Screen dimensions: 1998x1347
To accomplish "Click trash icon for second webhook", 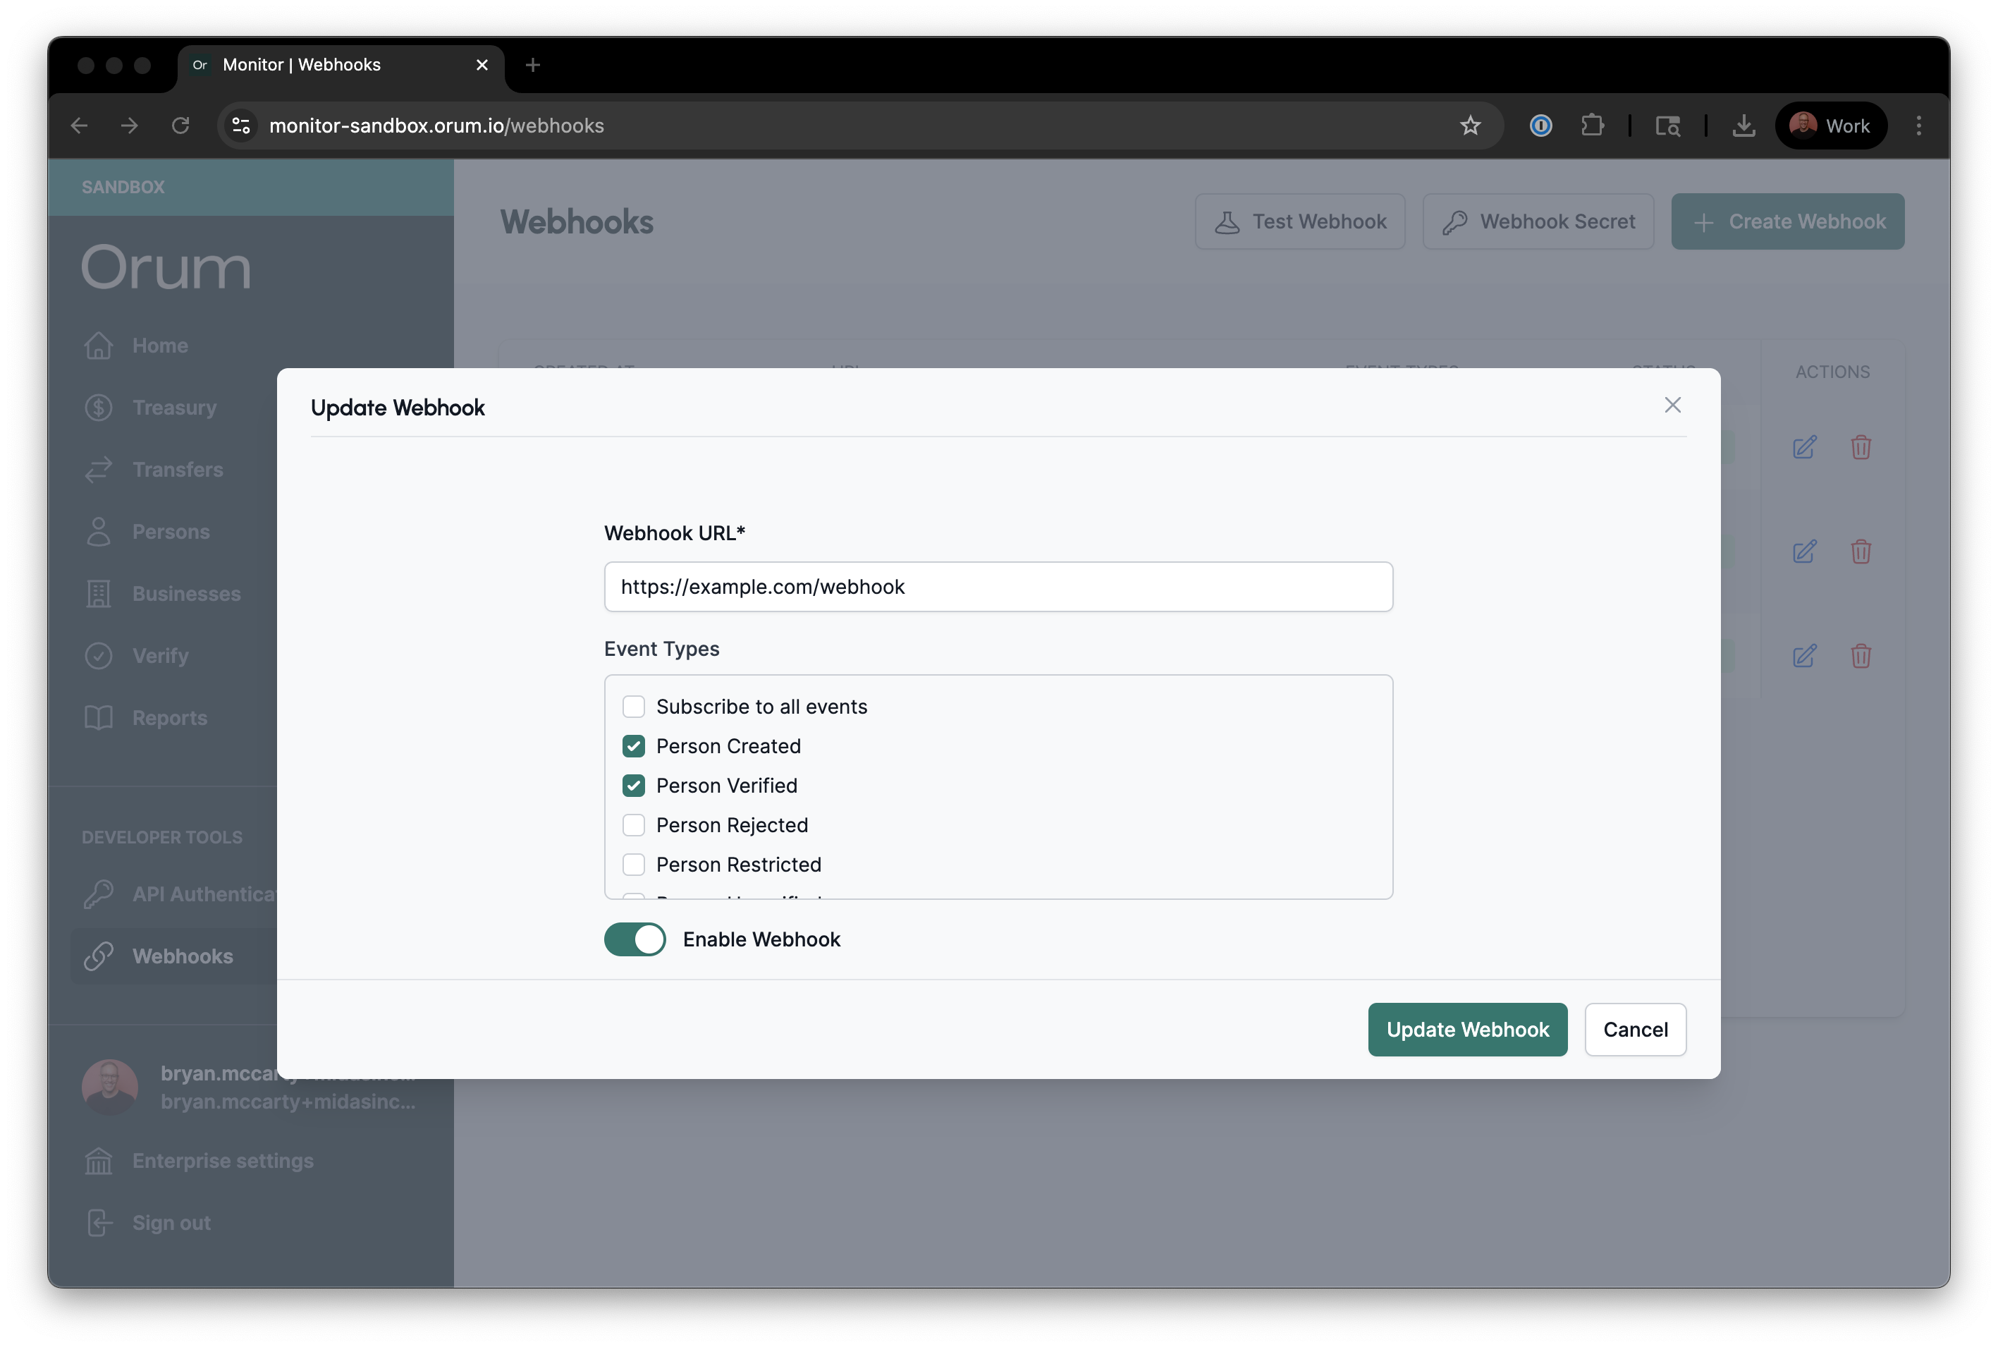I will click(x=1861, y=551).
